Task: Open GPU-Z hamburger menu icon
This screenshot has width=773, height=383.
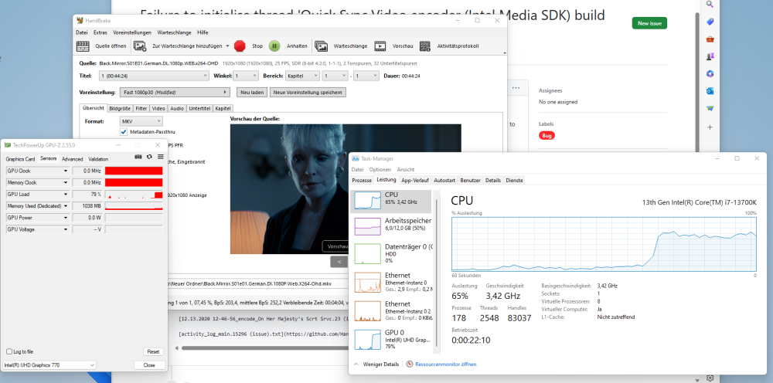Action: [x=160, y=157]
